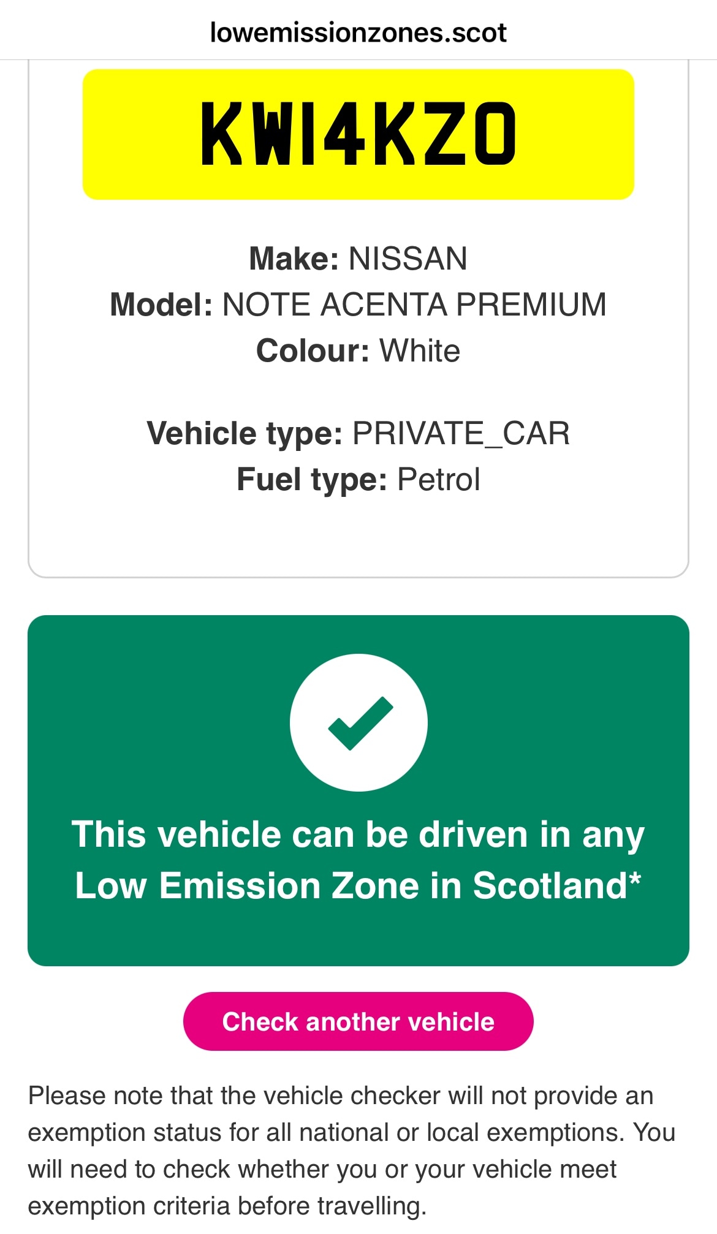Click the 'Please note that the vehicle checker' line
This screenshot has height=1234, width=717.
point(341,1096)
